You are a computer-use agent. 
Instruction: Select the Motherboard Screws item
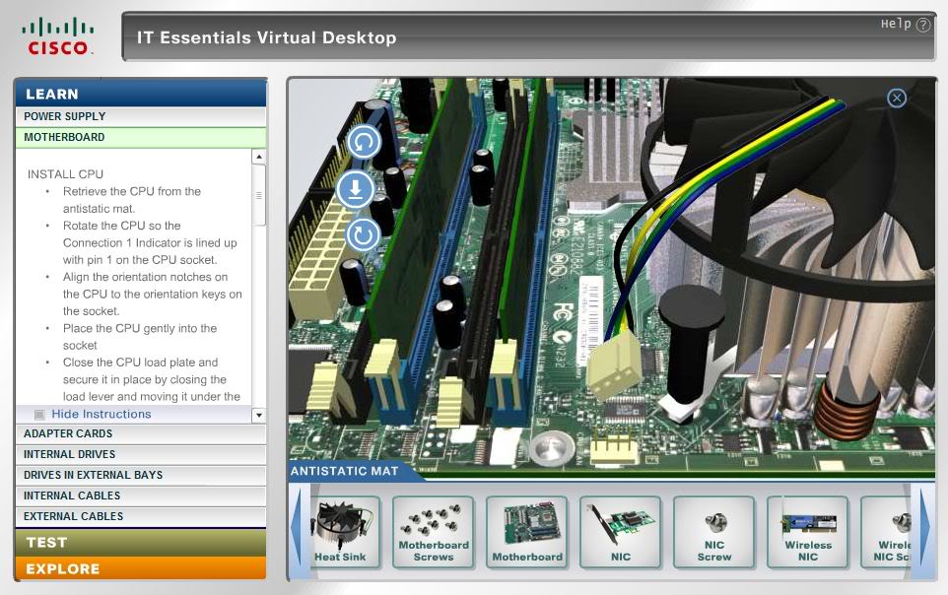(x=434, y=532)
